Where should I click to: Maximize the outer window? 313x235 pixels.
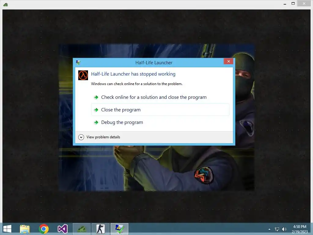[x=293, y=4]
